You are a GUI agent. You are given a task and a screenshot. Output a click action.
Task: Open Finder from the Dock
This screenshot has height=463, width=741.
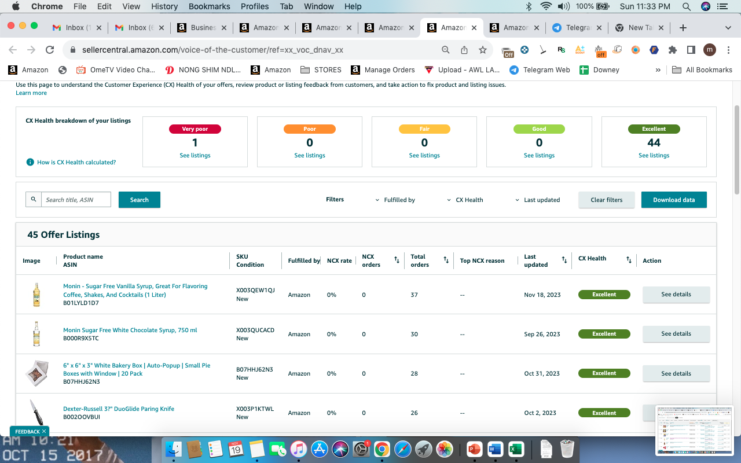[174, 449]
